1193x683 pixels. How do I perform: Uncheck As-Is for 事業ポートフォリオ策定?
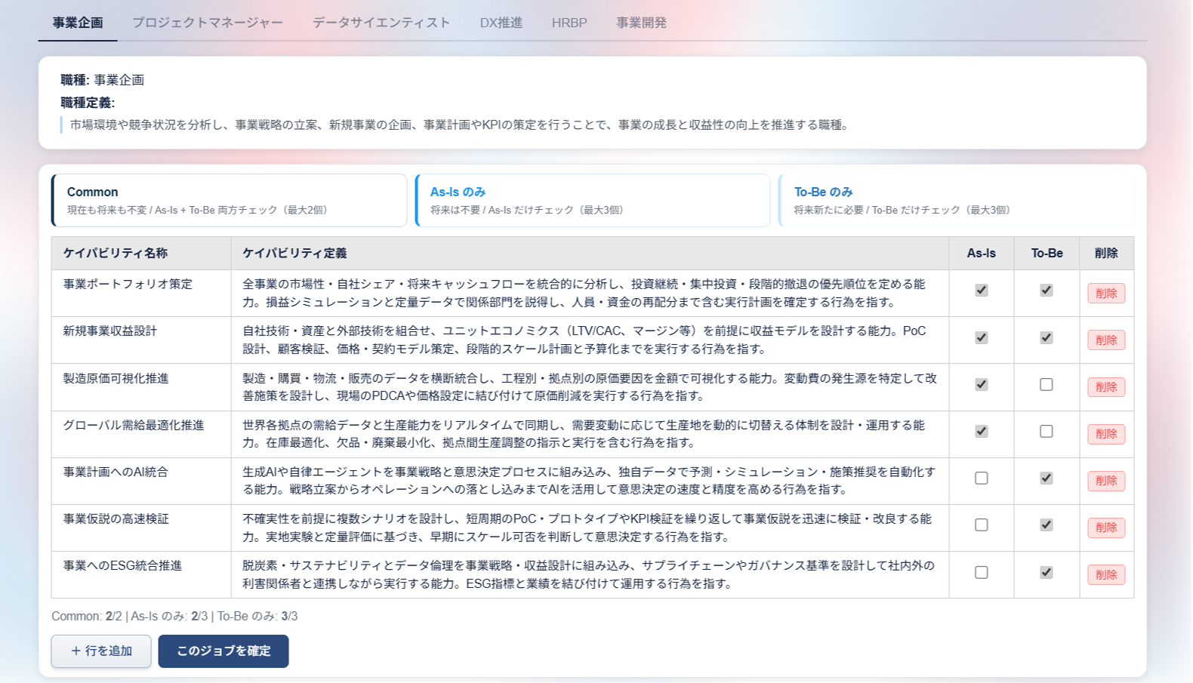coord(981,291)
